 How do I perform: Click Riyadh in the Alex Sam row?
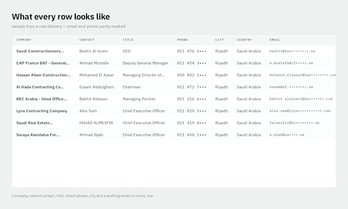click(222, 111)
